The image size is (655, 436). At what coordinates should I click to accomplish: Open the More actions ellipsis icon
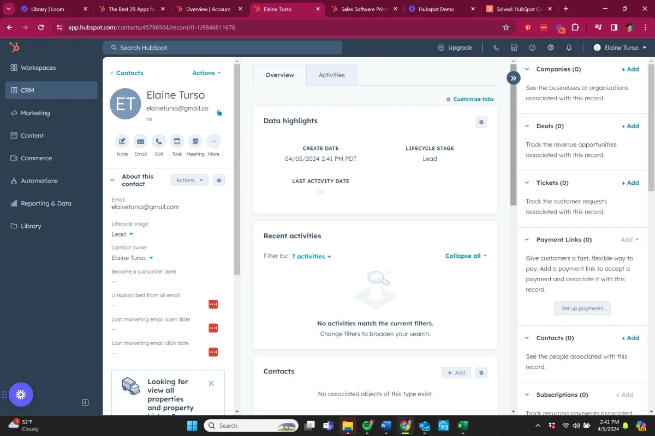tap(213, 141)
